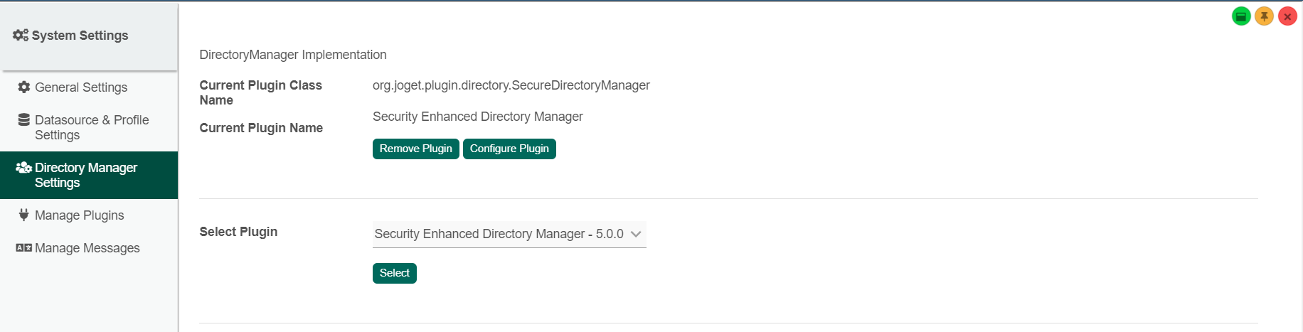This screenshot has width=1303, height=332.
Task: Click the Directory Manager users icon
Action: point(23,167)
